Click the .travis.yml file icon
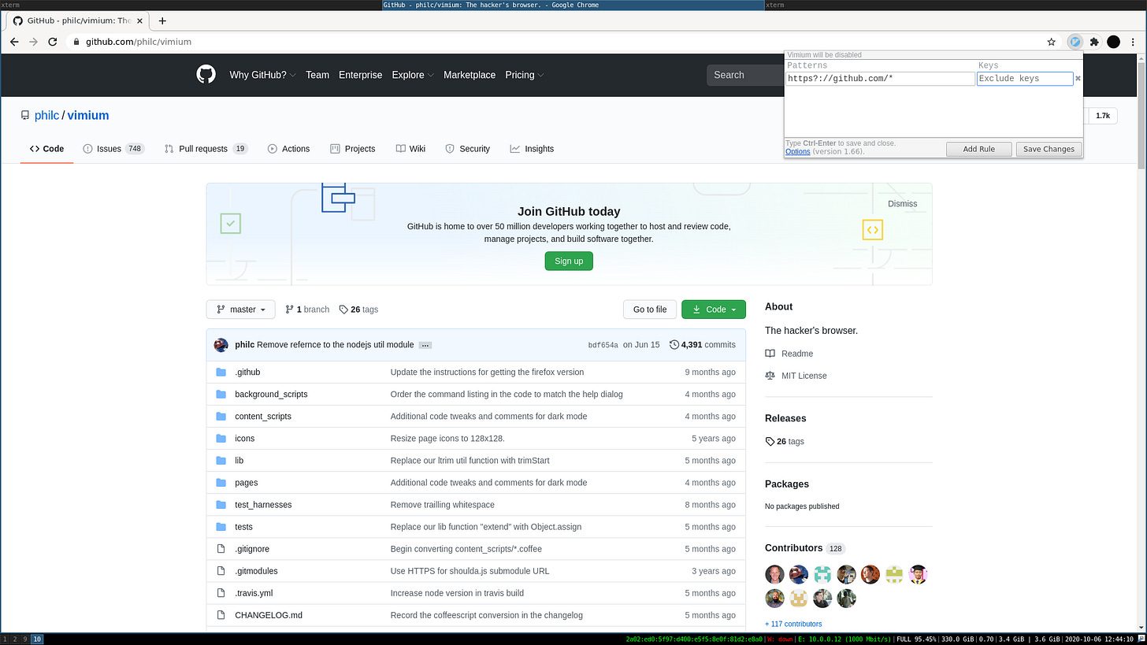The image size is (1147, 645). [221, 593]
